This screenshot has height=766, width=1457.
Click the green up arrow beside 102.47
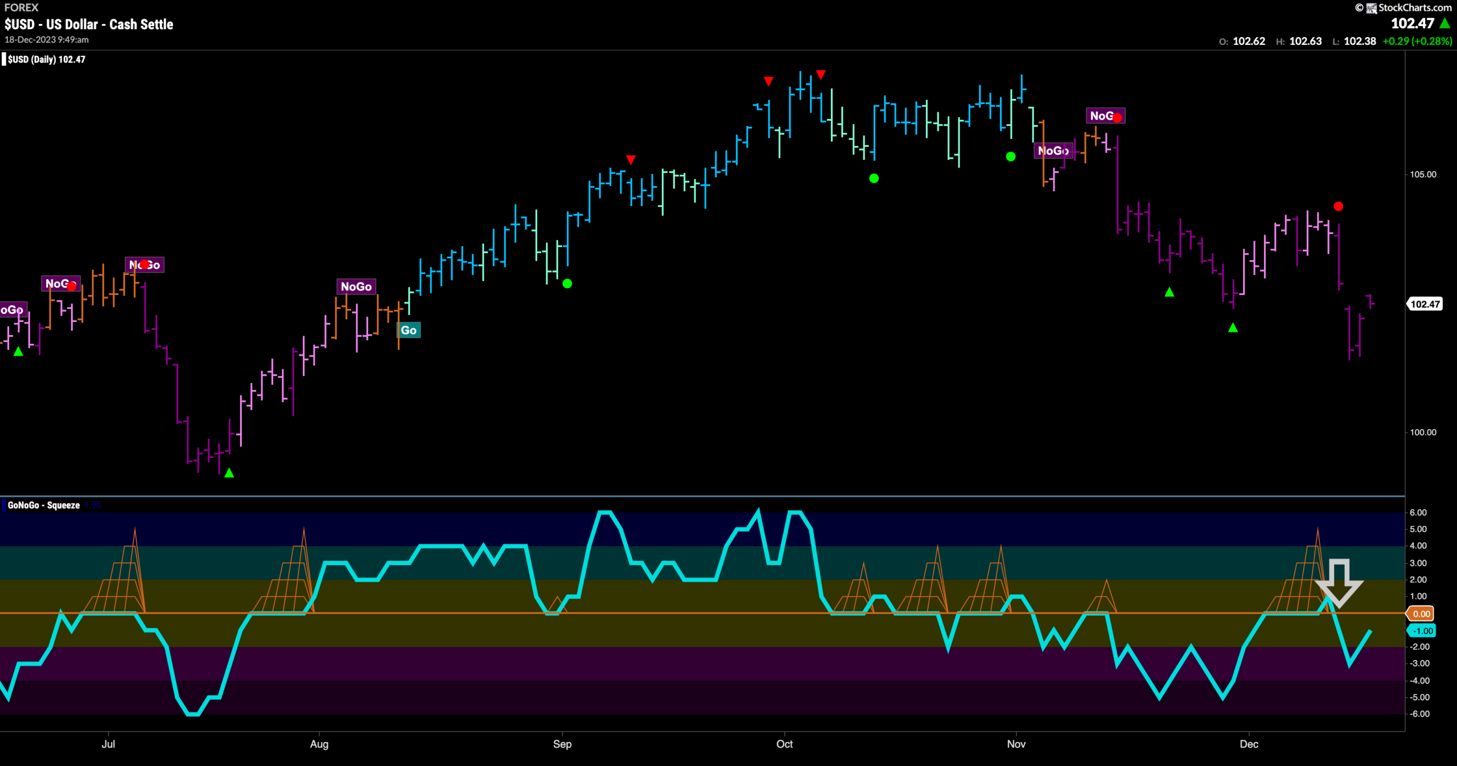pos(1444,23)
